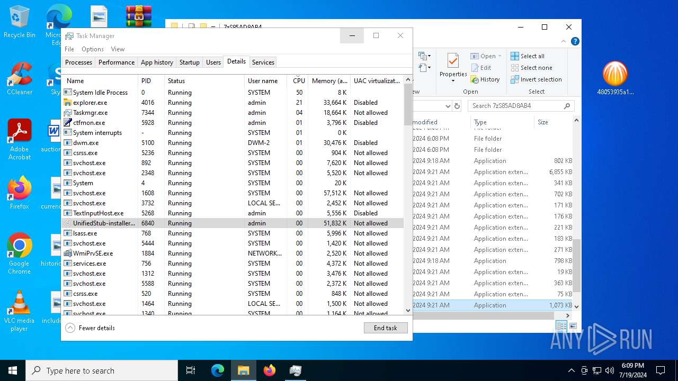Viewport: 678px width, 381px height.
Task: Select the WmiPrvSE.exe process row
Action: coord(233,253)
